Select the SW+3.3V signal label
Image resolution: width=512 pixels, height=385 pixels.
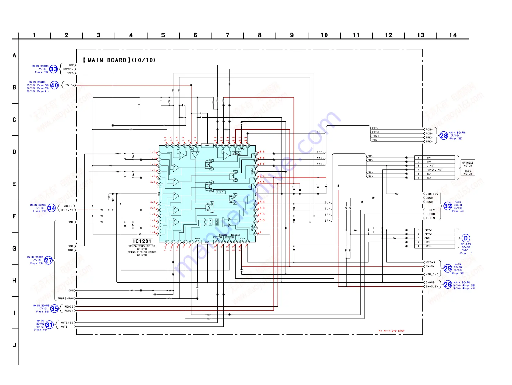click(x=432, y=287)
